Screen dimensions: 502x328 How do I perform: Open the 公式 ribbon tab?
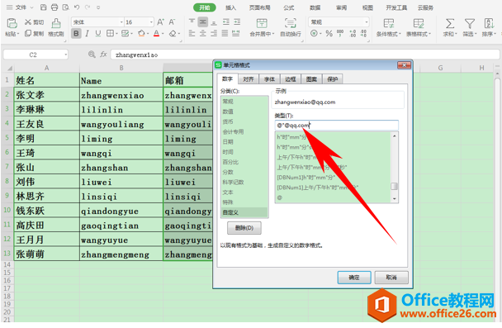pos(288,7)
